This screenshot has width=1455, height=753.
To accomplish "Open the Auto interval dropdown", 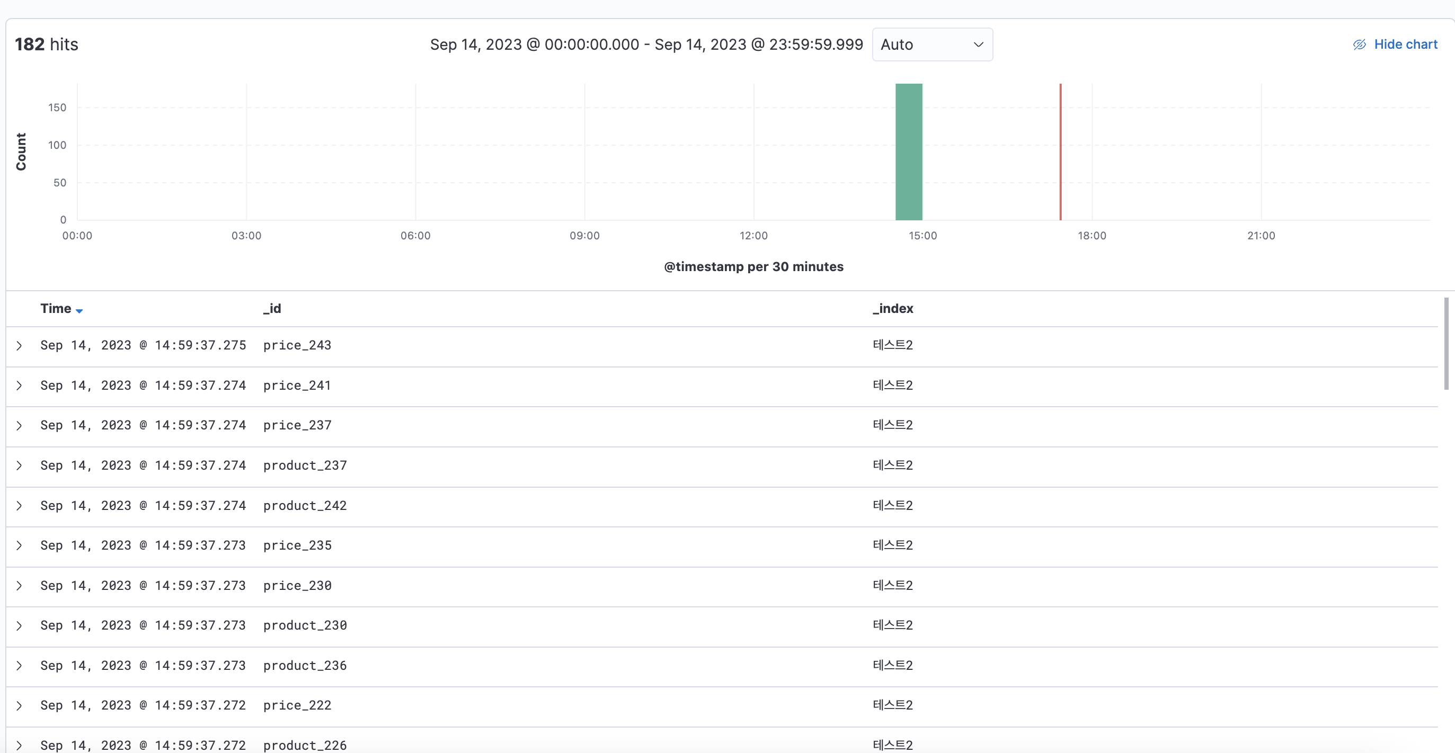I will click(933, 44).
